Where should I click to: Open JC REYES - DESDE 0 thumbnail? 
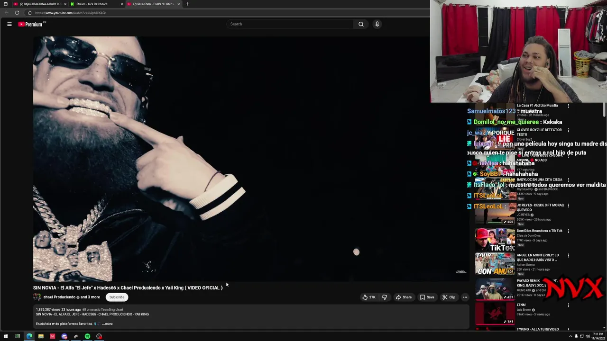pos(495,214)
